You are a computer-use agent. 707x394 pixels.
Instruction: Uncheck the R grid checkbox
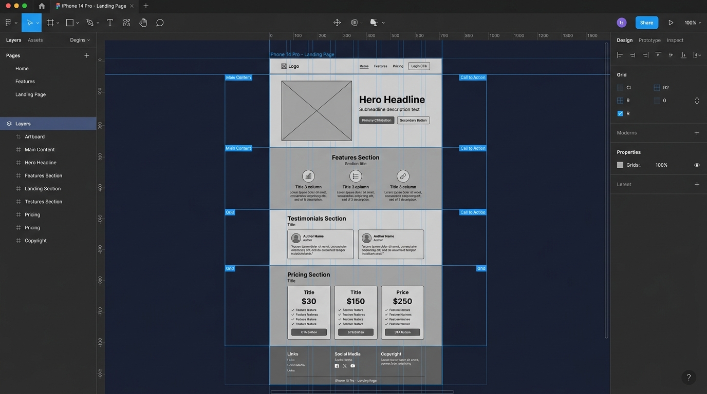click(x=620, y=113)
